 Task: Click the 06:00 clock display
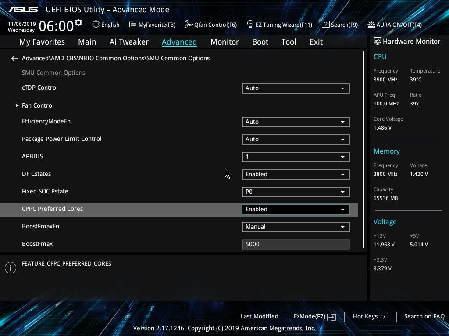point(56,26)
